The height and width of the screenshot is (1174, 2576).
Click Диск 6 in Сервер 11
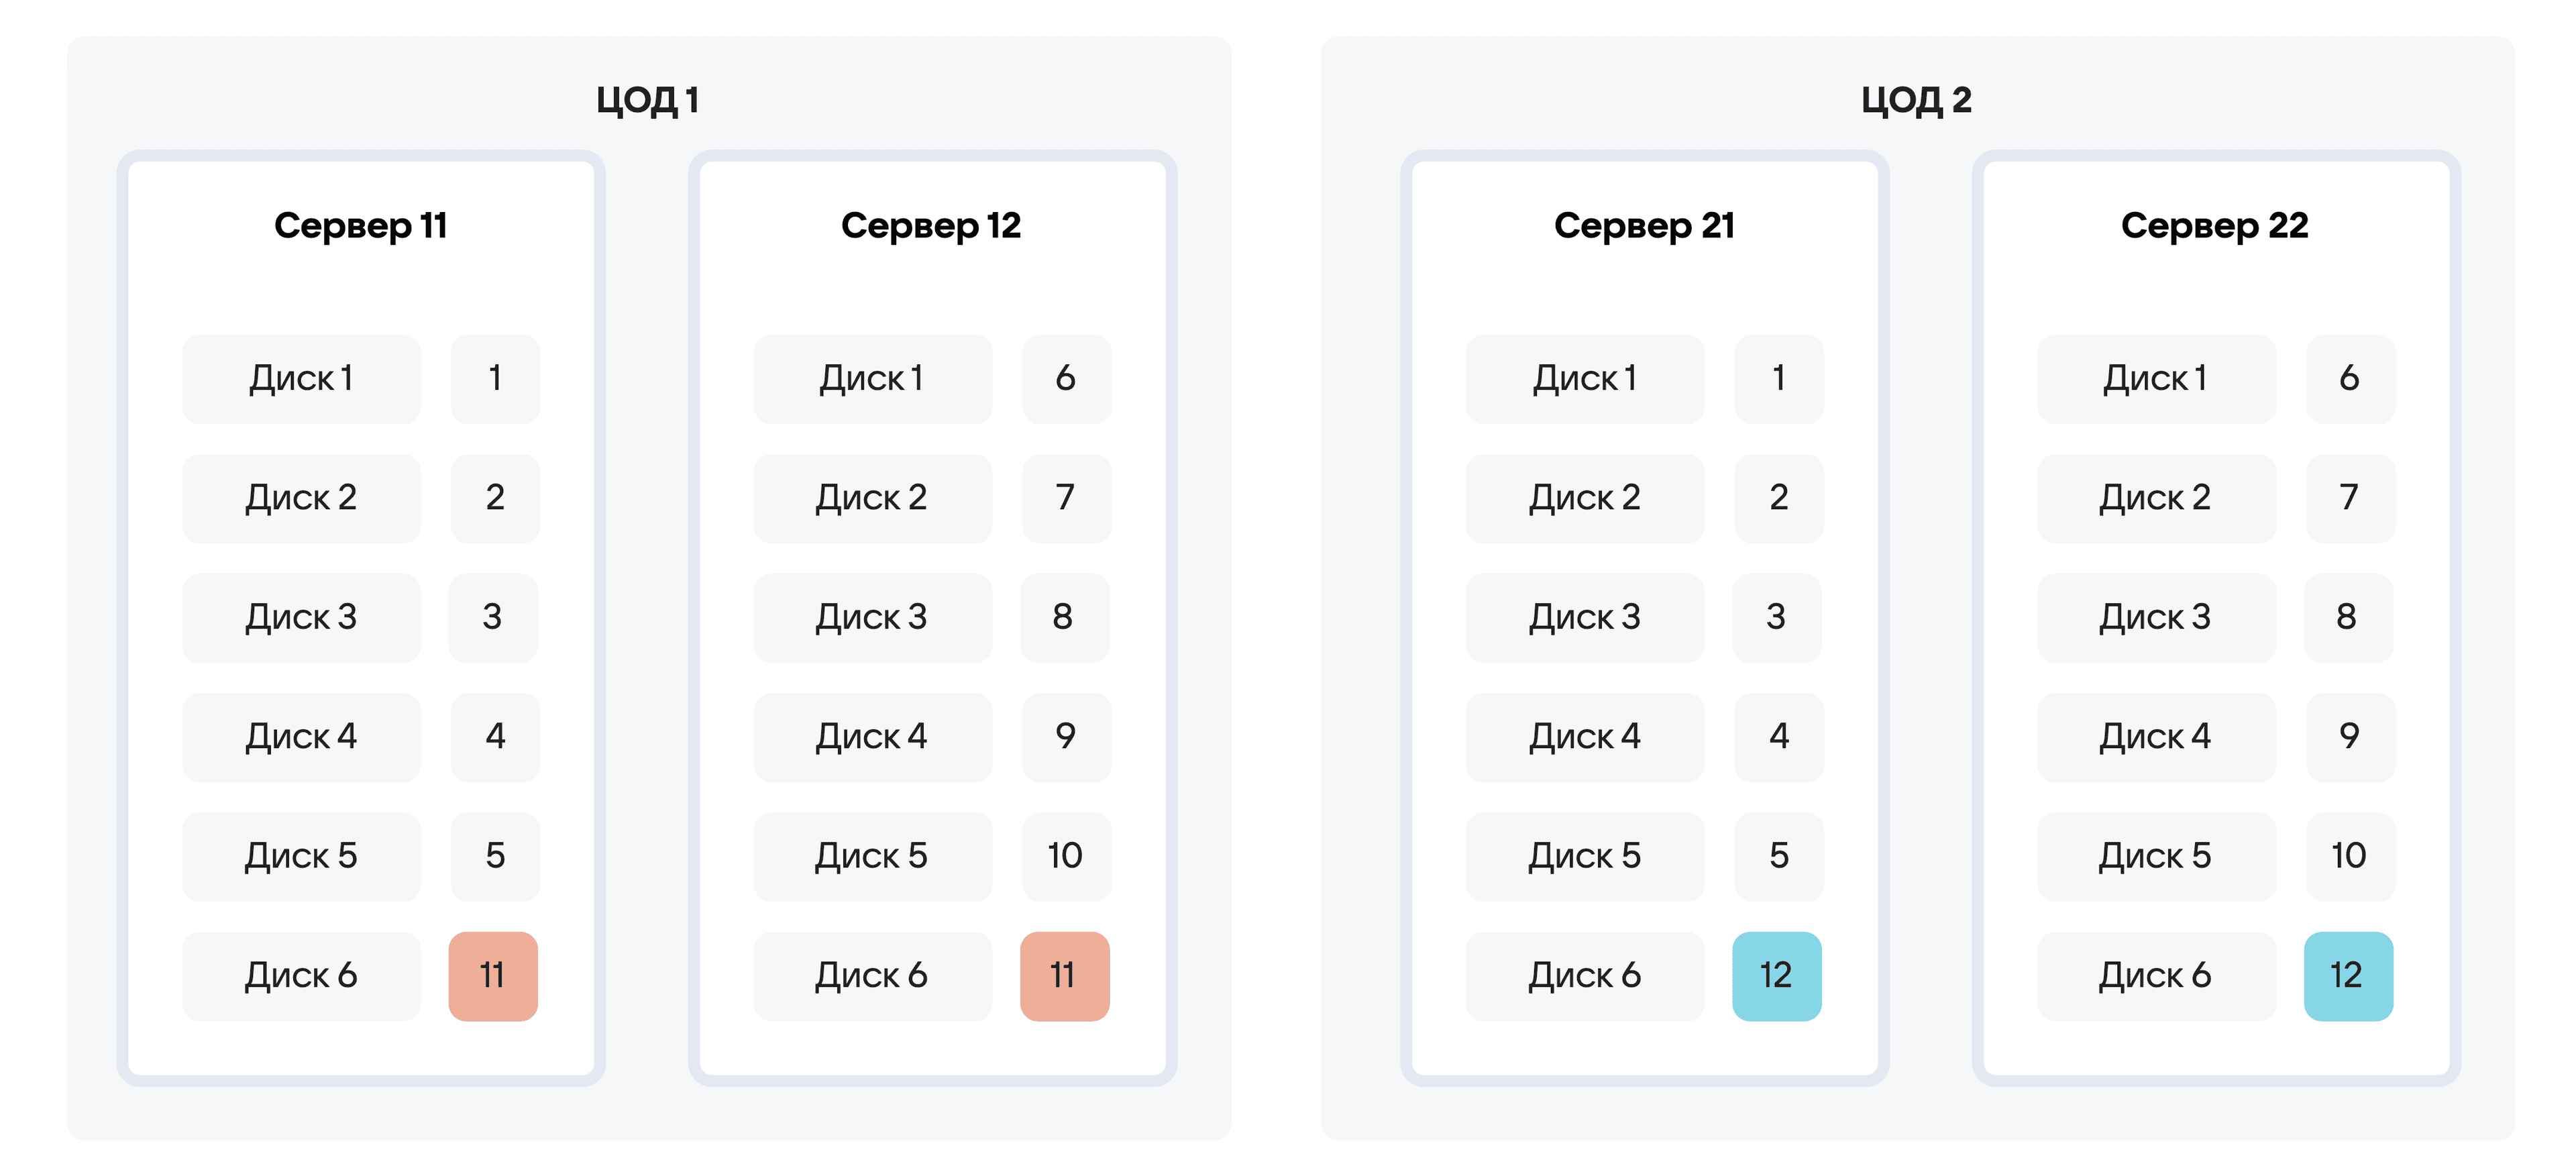coord(301,976)
